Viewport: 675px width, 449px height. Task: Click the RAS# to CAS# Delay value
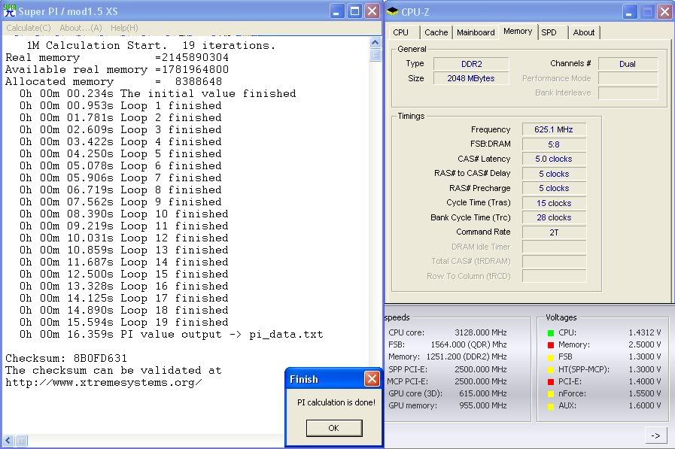point(554,174)
